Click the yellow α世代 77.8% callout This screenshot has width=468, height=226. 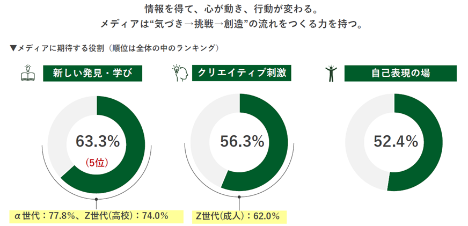click(x=89, y=216)
